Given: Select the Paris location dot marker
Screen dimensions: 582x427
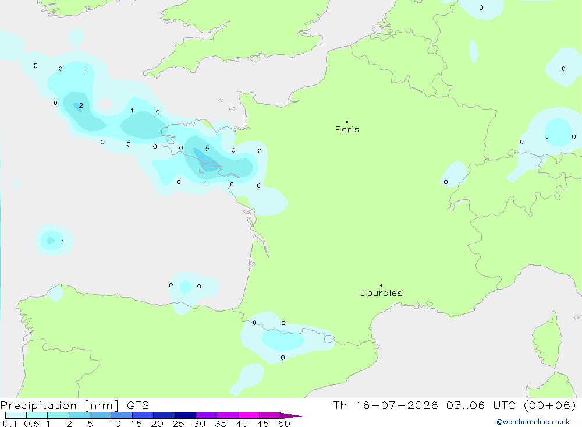Looking at the screenshot, I should [x=347, y=122].
